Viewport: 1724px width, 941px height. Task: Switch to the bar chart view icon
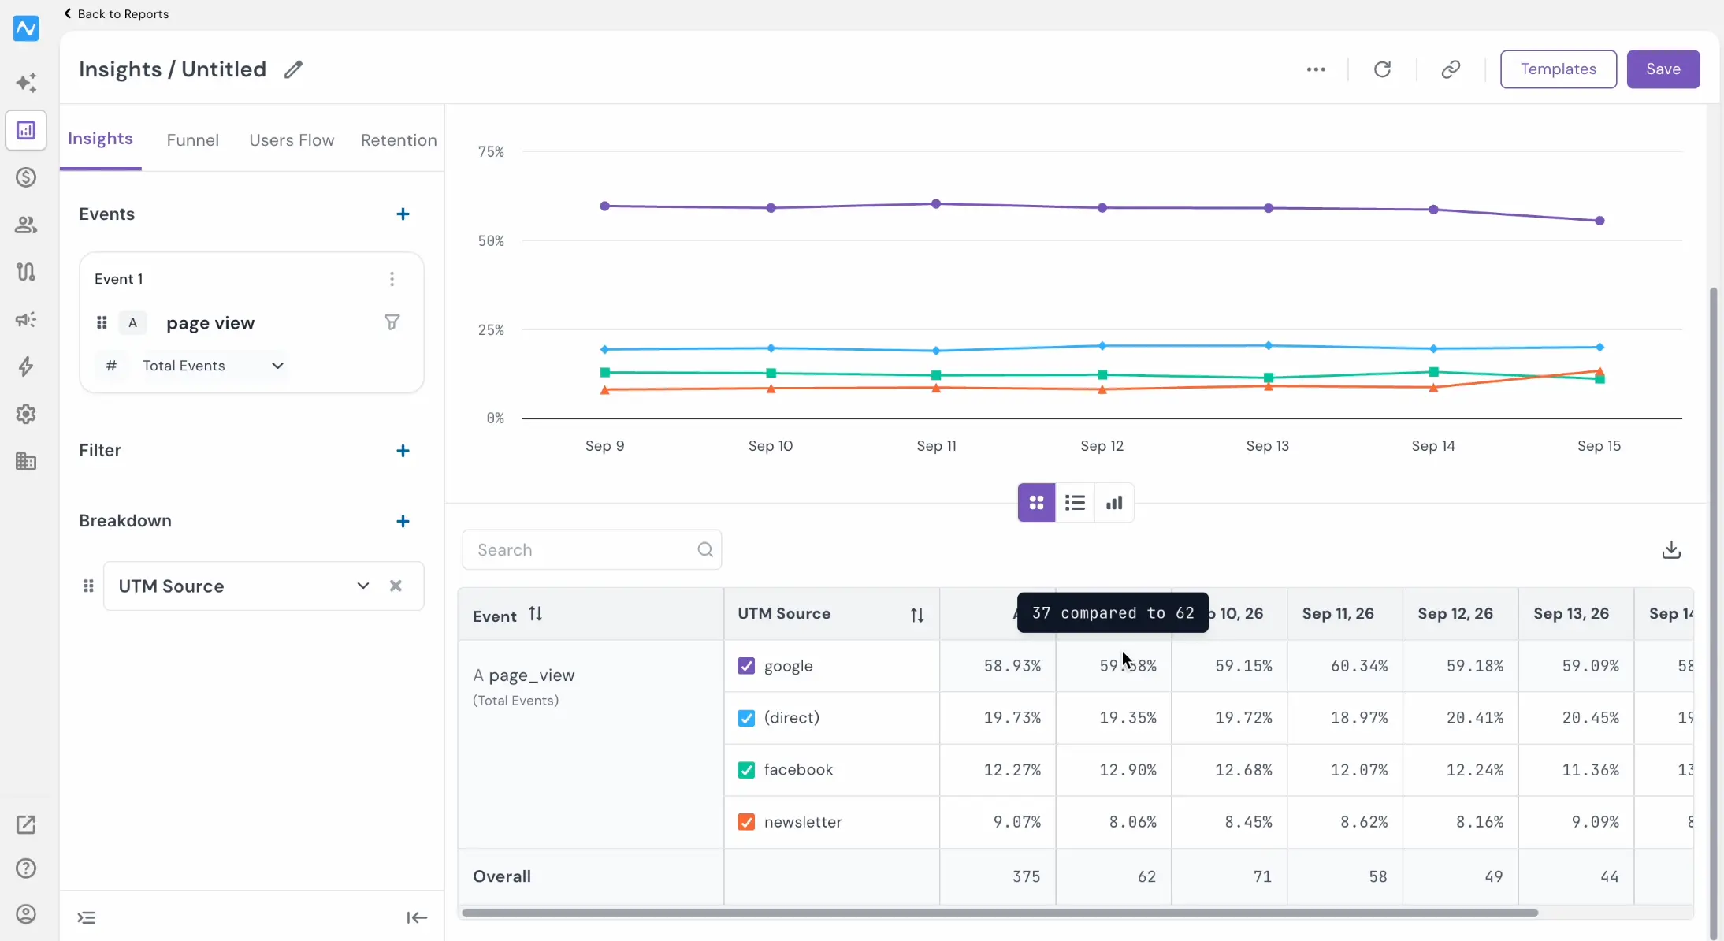(x=1114, y=503)
